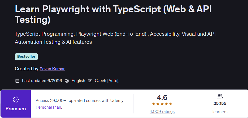Open the Personal Plan link

(49, 107)
